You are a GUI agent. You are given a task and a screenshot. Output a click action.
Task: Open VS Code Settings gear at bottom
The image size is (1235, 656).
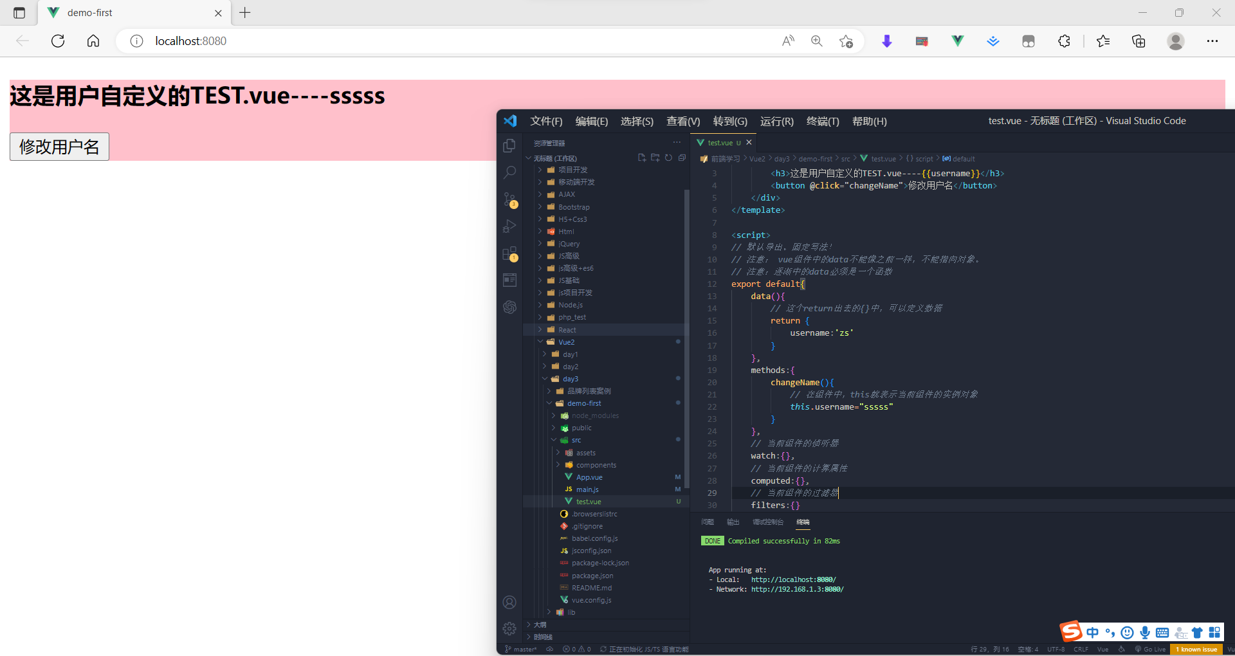509,628
